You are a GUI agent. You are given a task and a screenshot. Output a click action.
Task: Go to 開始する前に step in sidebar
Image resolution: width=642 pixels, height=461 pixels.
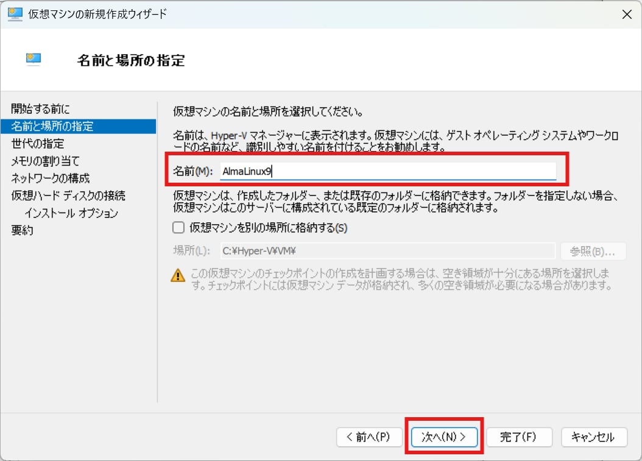40,109
